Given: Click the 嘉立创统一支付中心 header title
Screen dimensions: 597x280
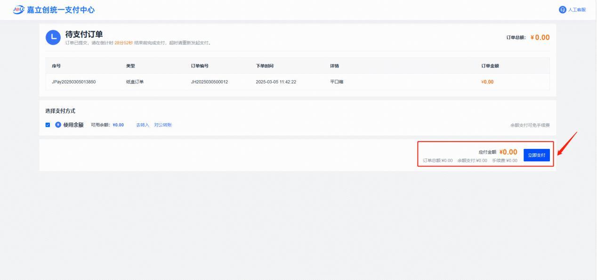Looking at the screenshot, I should click(57, 10).
